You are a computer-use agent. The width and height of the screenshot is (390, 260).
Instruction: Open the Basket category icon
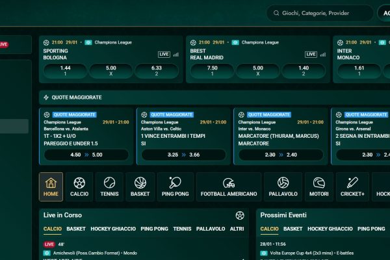point(140,187)
